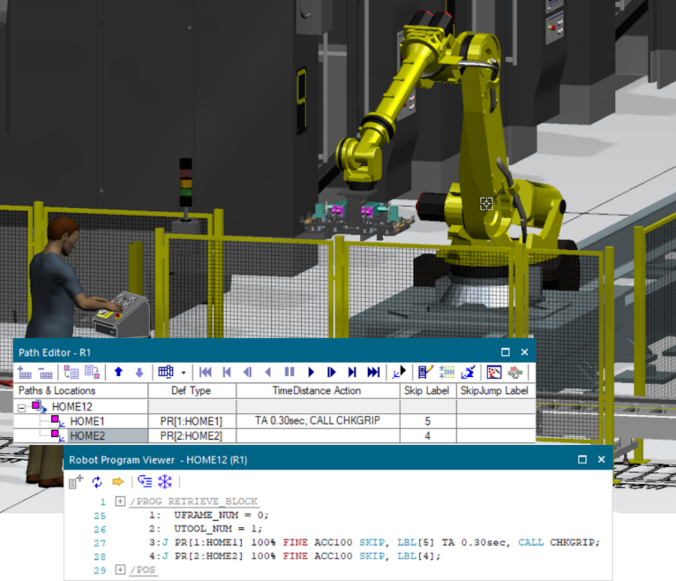This screenshot has width=676, height=581.
Task: Click the orange arrow icon in Program Viewer
Action: 118,482
